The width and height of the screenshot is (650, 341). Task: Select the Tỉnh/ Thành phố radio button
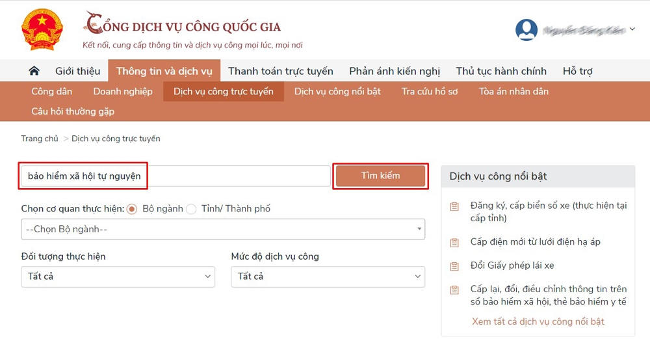click(191, 209)
